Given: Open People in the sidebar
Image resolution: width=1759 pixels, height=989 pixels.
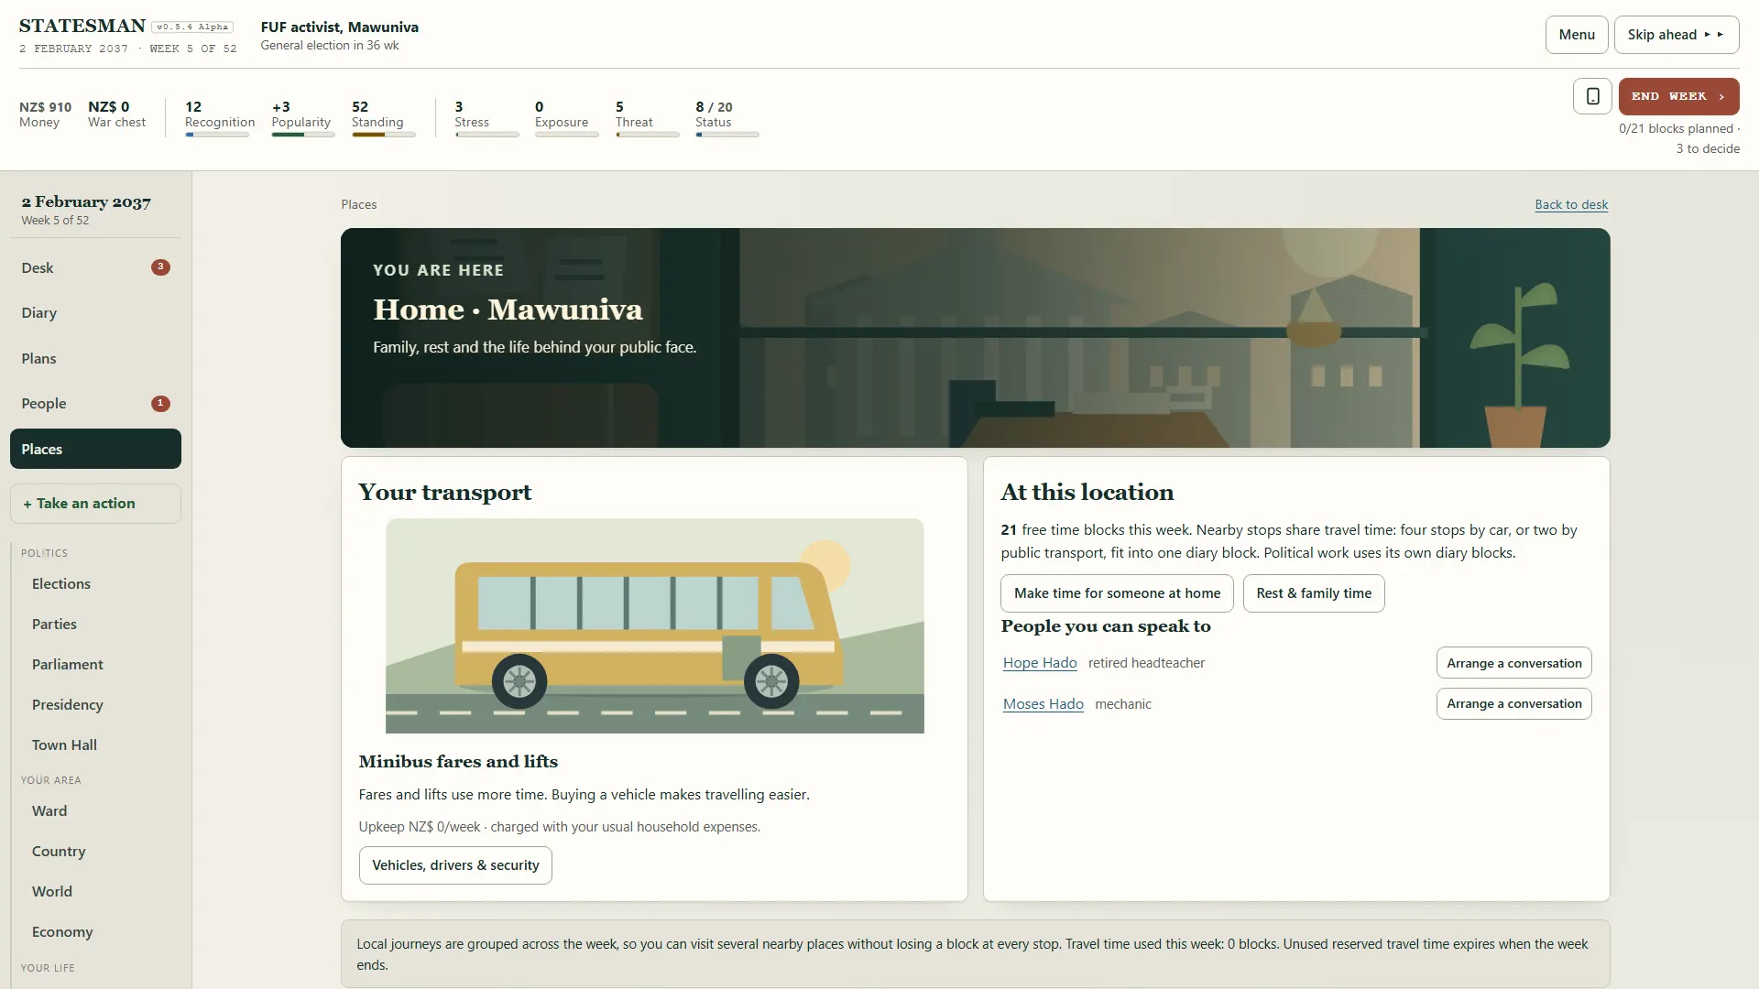Looking at the screenshot, I should click(95, 403).
